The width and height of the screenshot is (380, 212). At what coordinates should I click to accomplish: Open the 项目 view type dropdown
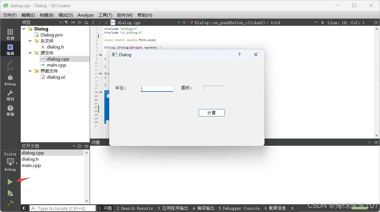tap(60, 22)
